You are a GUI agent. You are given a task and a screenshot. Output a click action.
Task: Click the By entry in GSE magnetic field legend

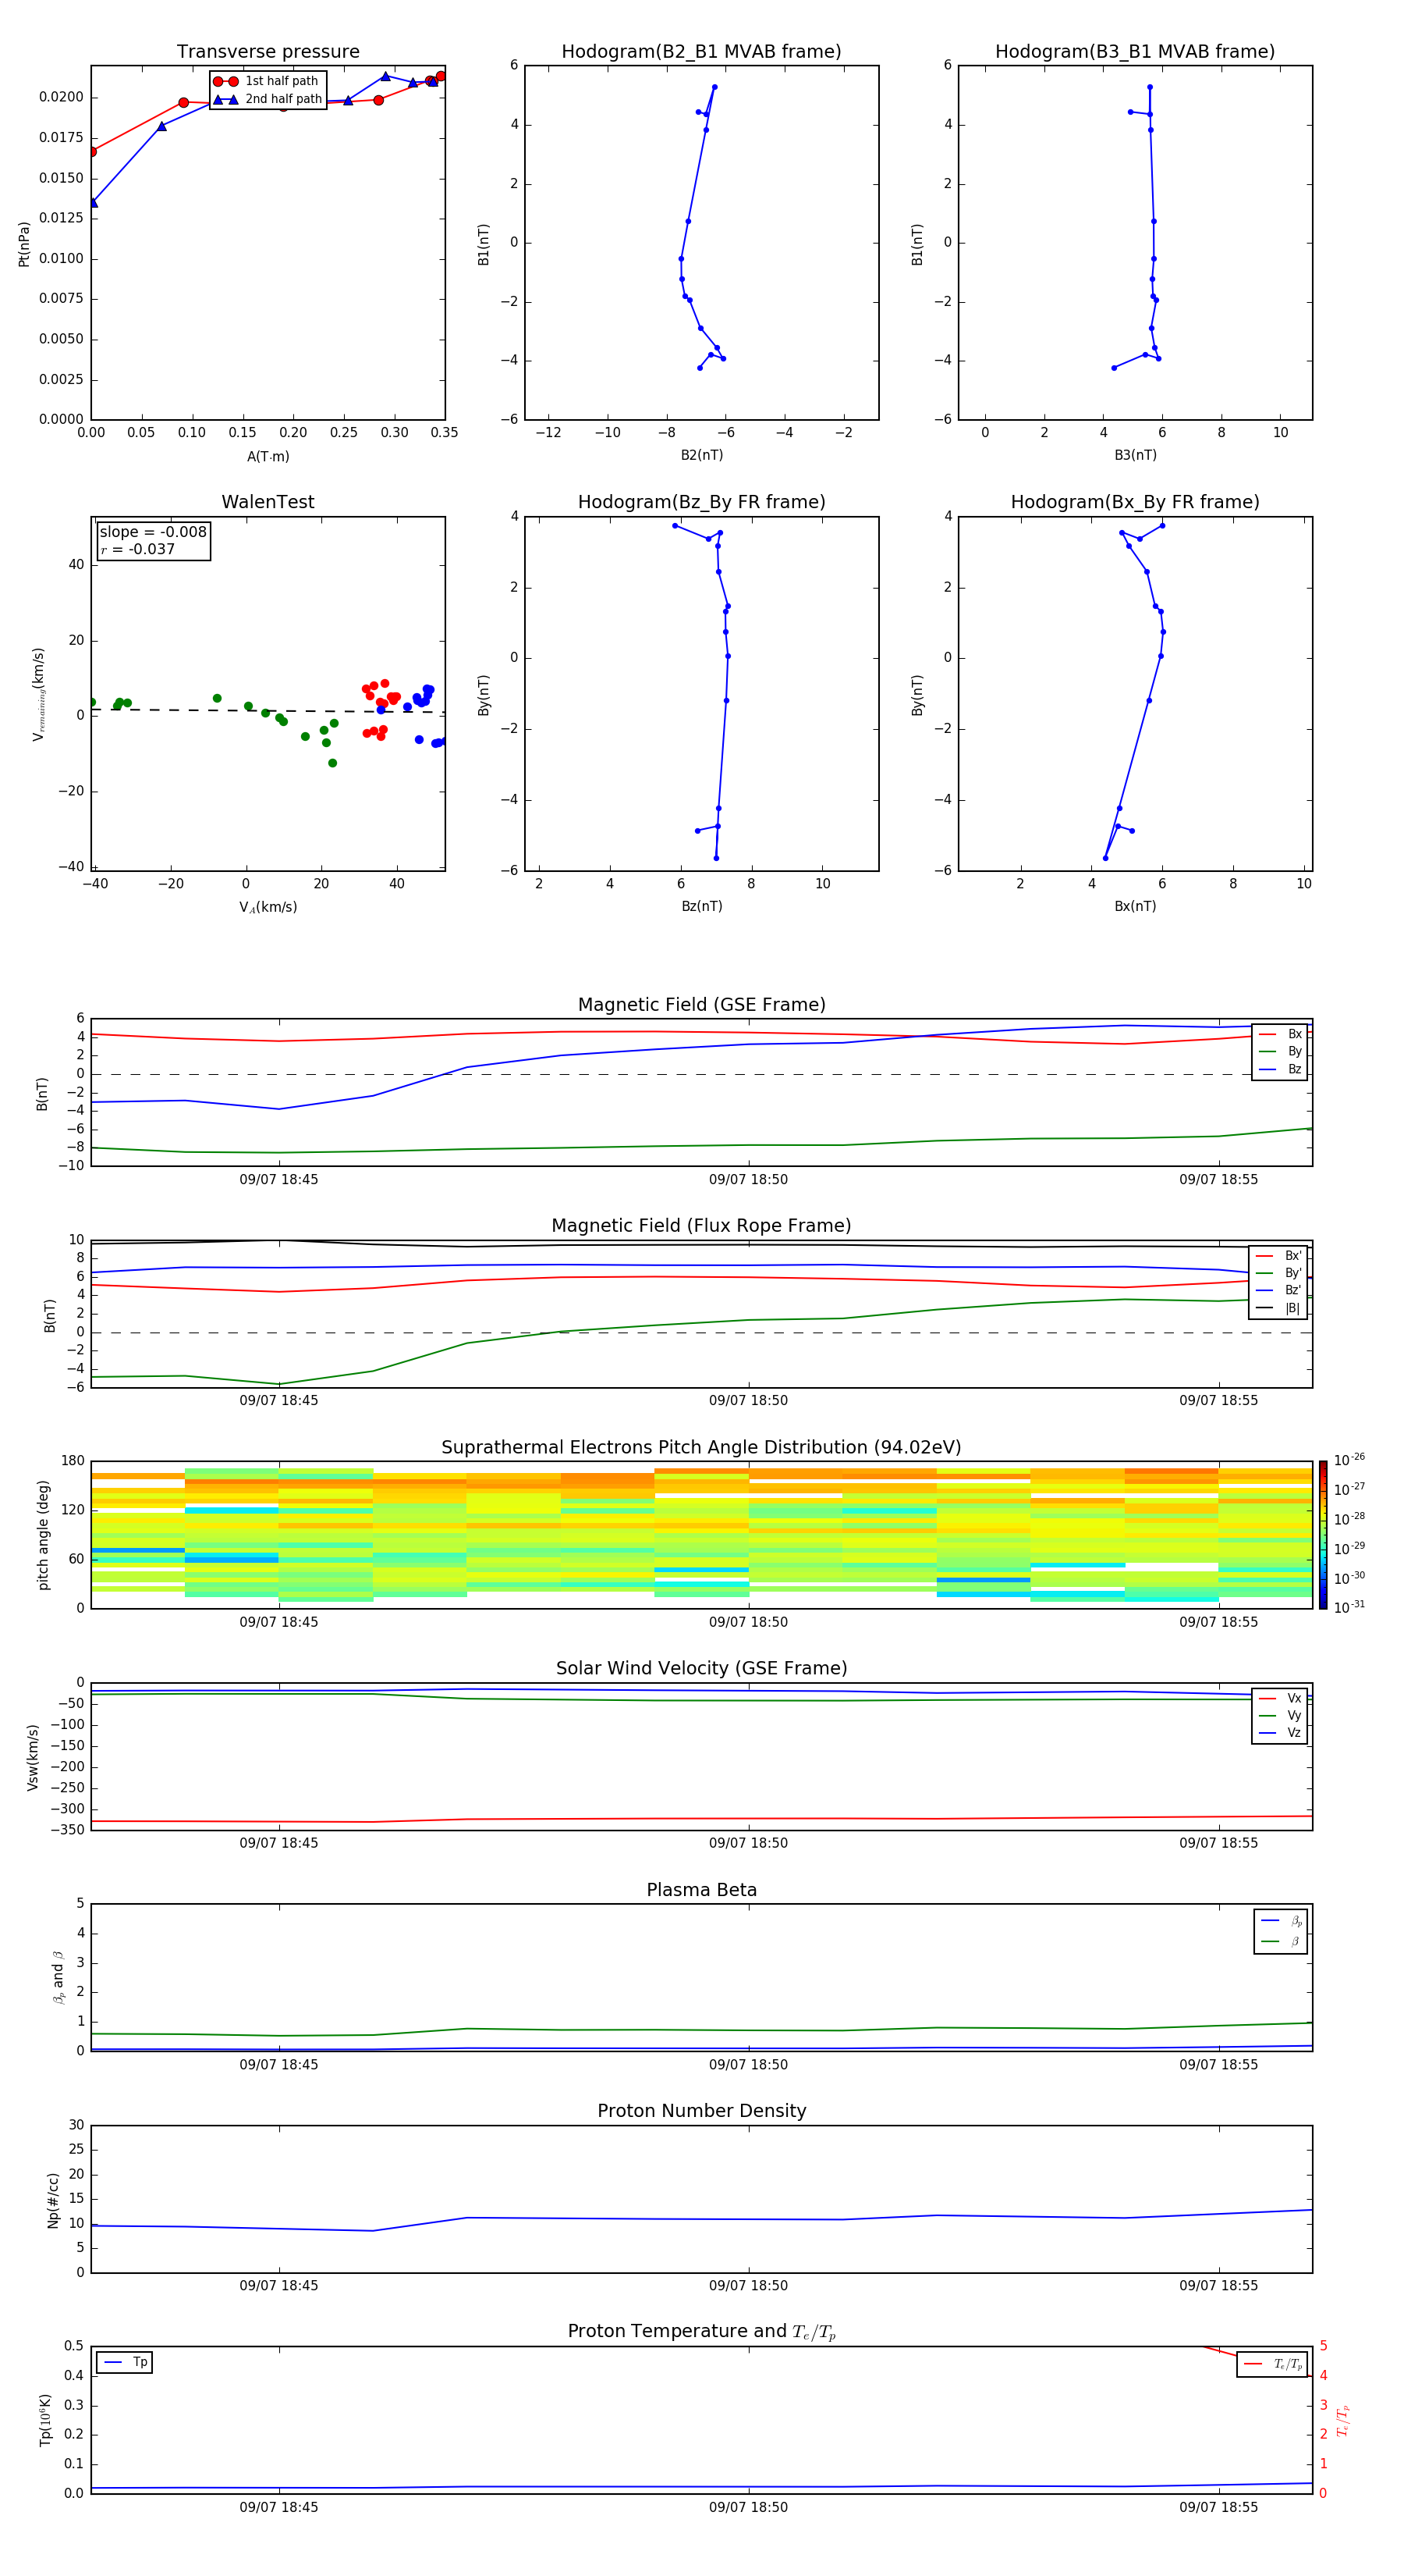click(x=1280, y=1051)
